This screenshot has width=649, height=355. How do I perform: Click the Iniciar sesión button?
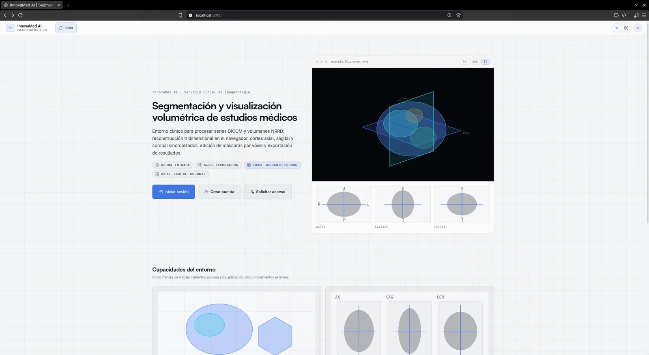coord(174,192)
